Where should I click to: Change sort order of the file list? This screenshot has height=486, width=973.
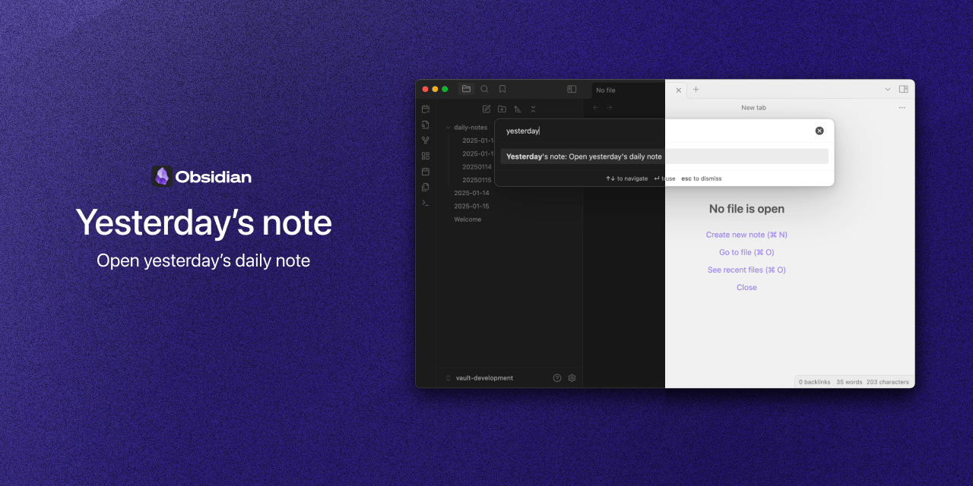point(518,109)
